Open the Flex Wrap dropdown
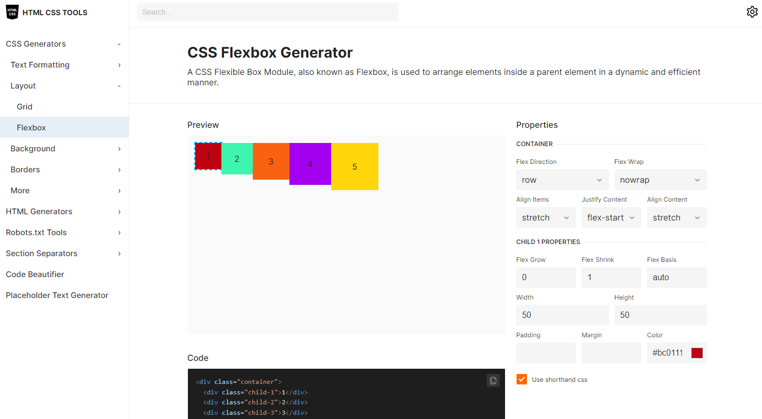Screen dimensions: 762x419 660,180
